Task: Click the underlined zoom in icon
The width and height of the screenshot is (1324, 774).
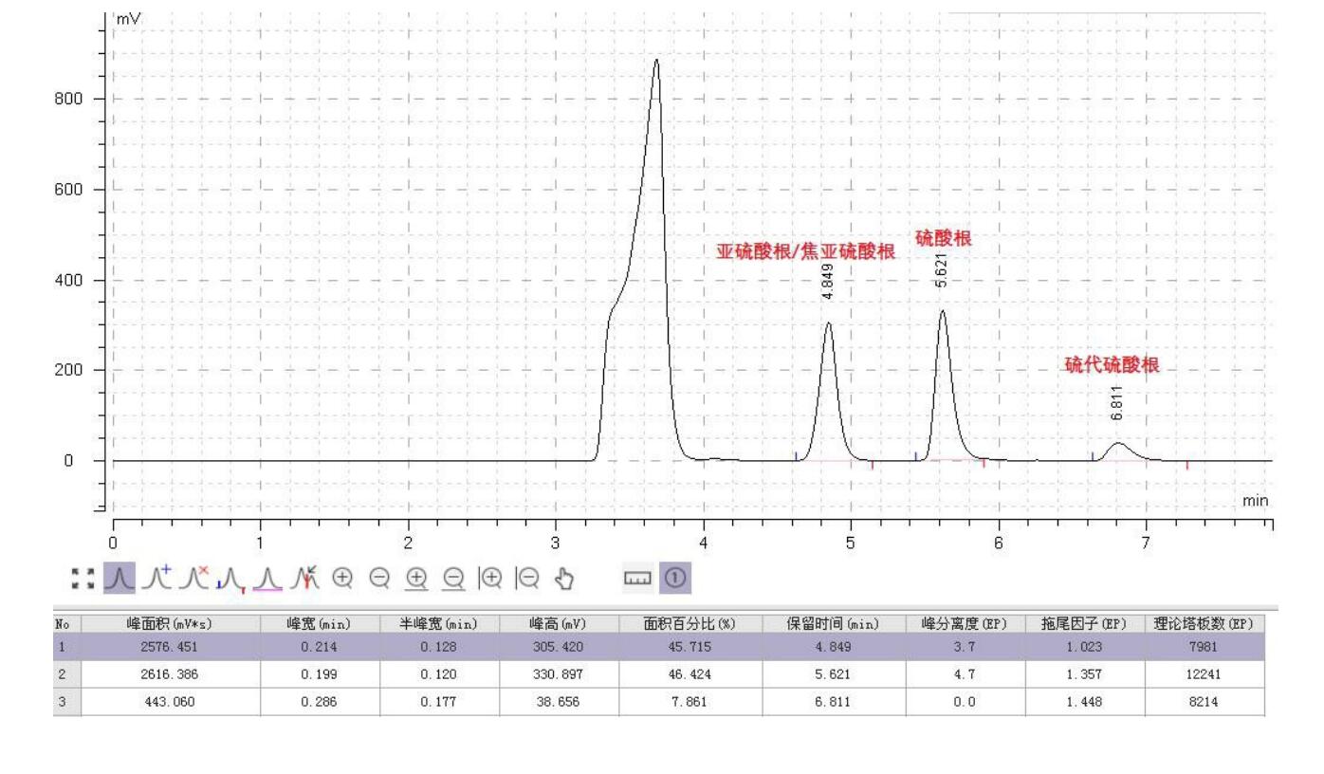Action: [x=415, y=577]
